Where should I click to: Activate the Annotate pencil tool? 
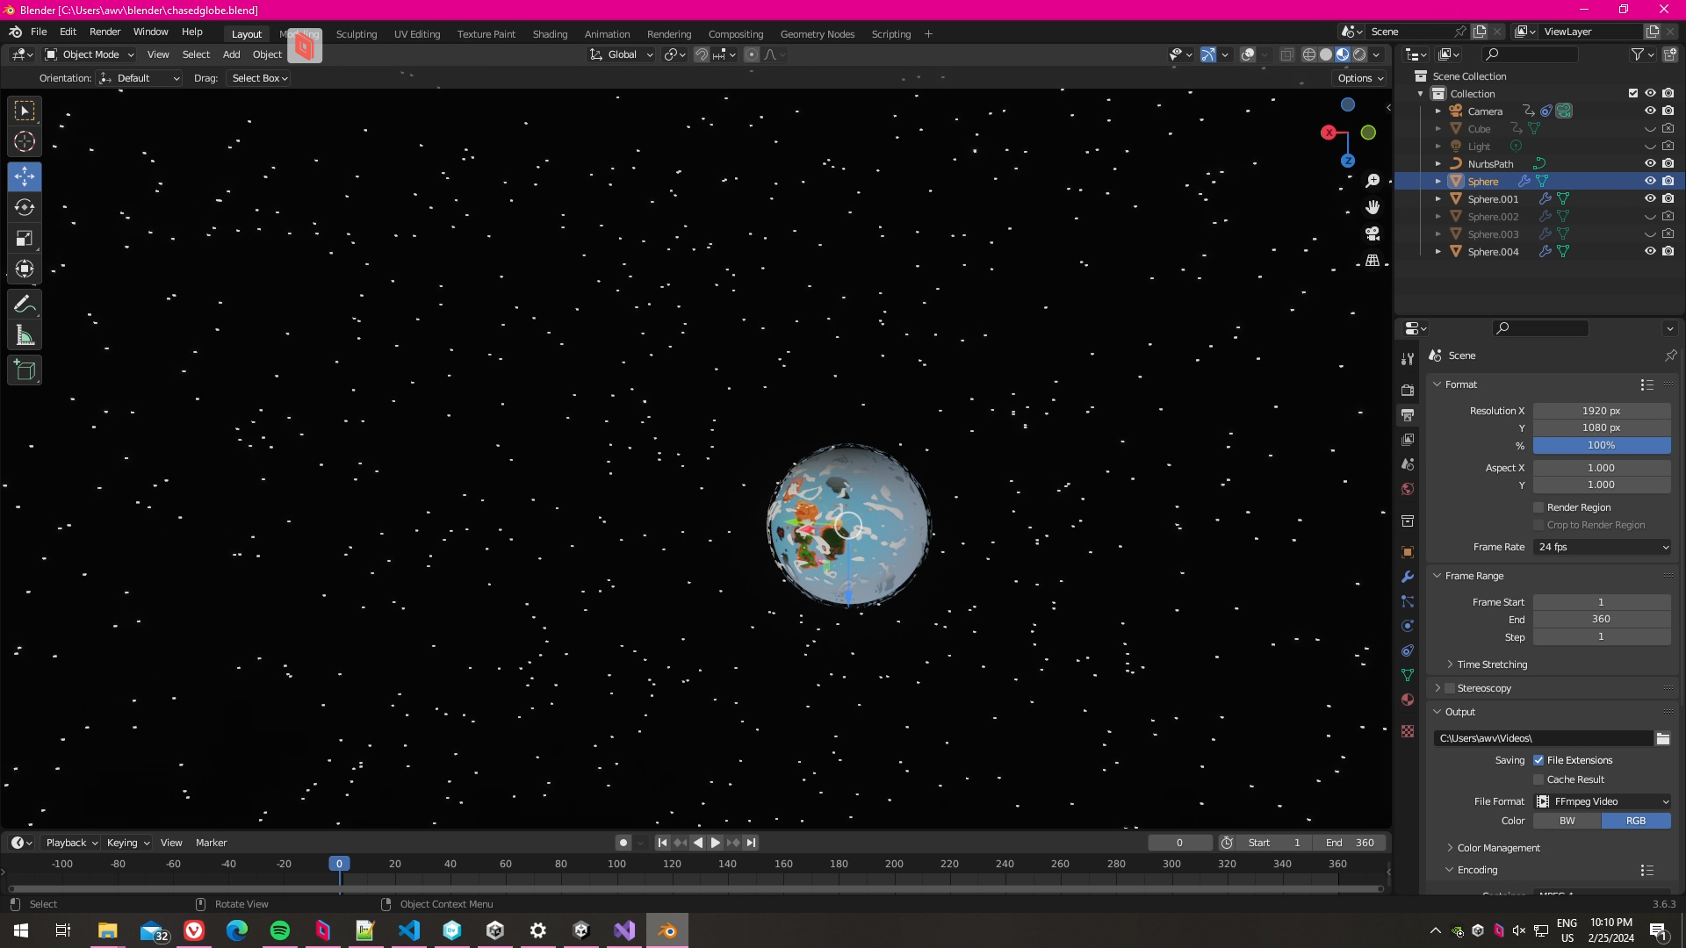point(25,305)
